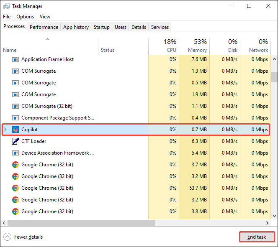Select the COM Surrogate (32 bit) name
278x247 pixels.
point(47,106)
